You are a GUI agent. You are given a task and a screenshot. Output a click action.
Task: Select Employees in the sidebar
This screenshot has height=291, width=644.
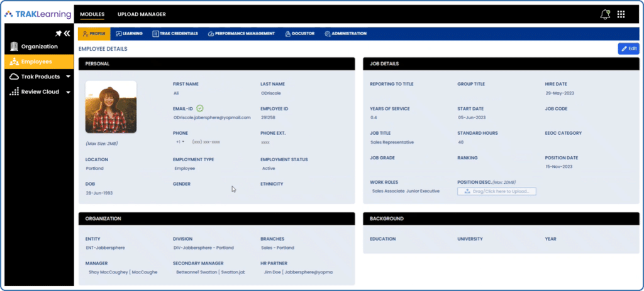(39, 62)
